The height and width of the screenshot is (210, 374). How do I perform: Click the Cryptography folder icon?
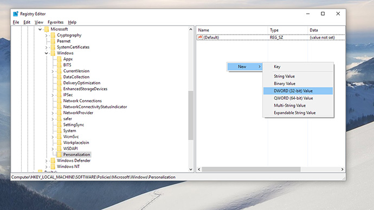[x=53, y=35]
